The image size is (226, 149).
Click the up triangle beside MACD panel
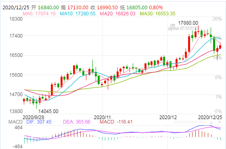tap(211, 122)
